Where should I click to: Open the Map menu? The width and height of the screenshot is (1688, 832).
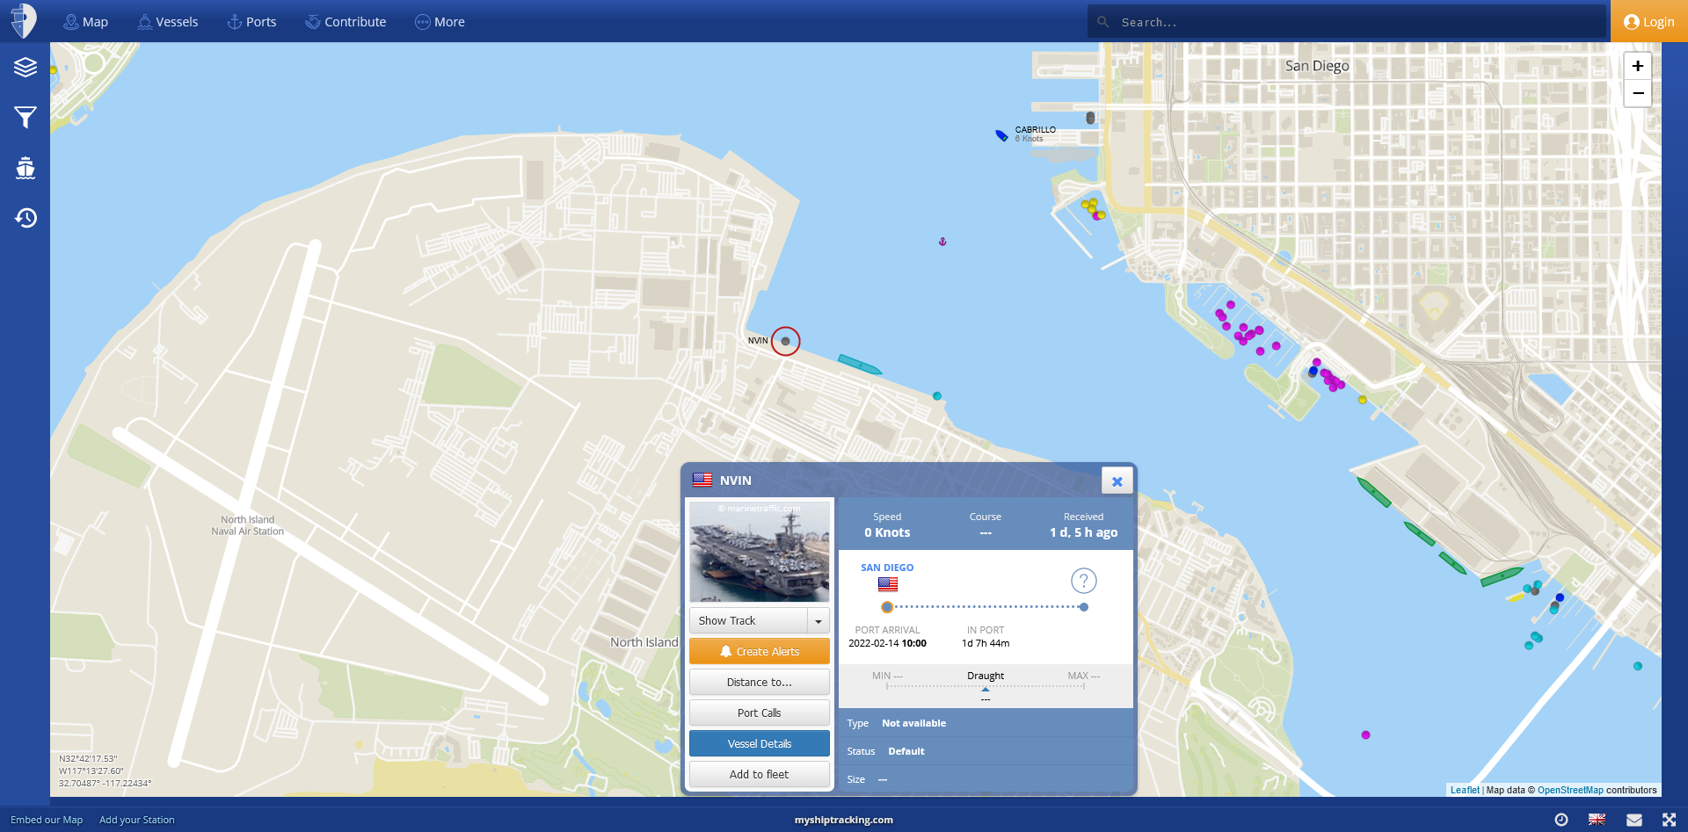point(85,22)
